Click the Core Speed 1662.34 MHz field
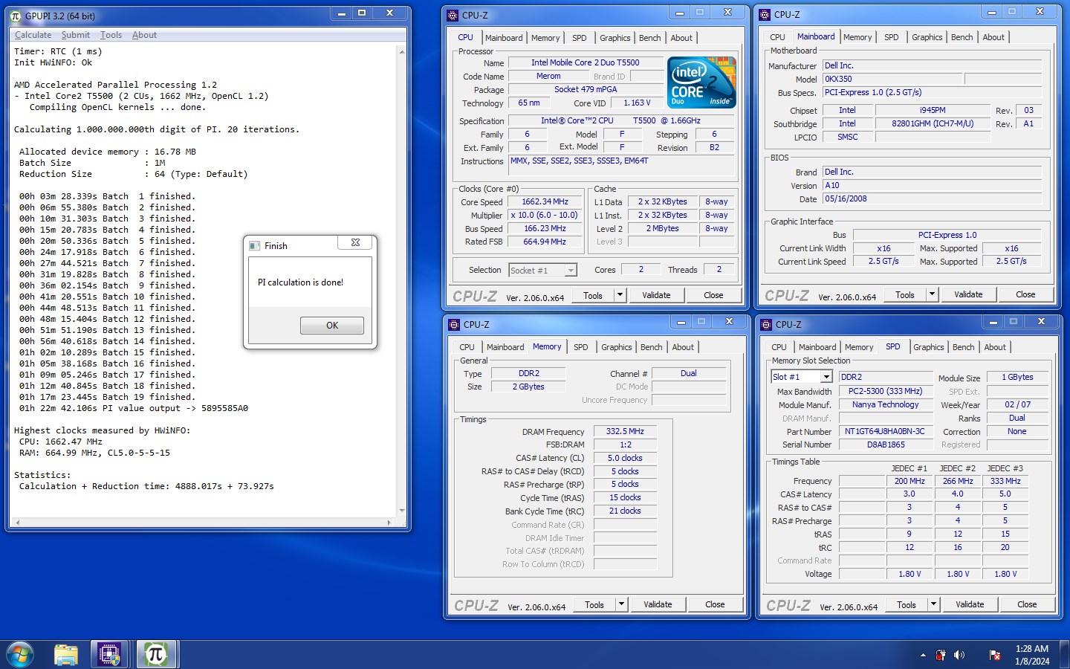This screenshot has height=669, width=1070. pyautogui.click(x=545, y=201)
